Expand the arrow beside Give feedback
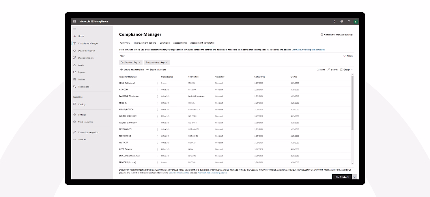The width and height of the screenshot is (430, 197). click(x=354, y=177)
